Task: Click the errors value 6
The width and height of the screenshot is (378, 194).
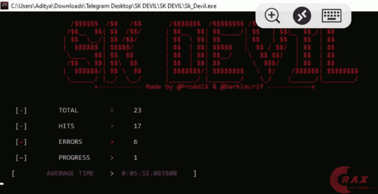Action: tap(136, 142)
